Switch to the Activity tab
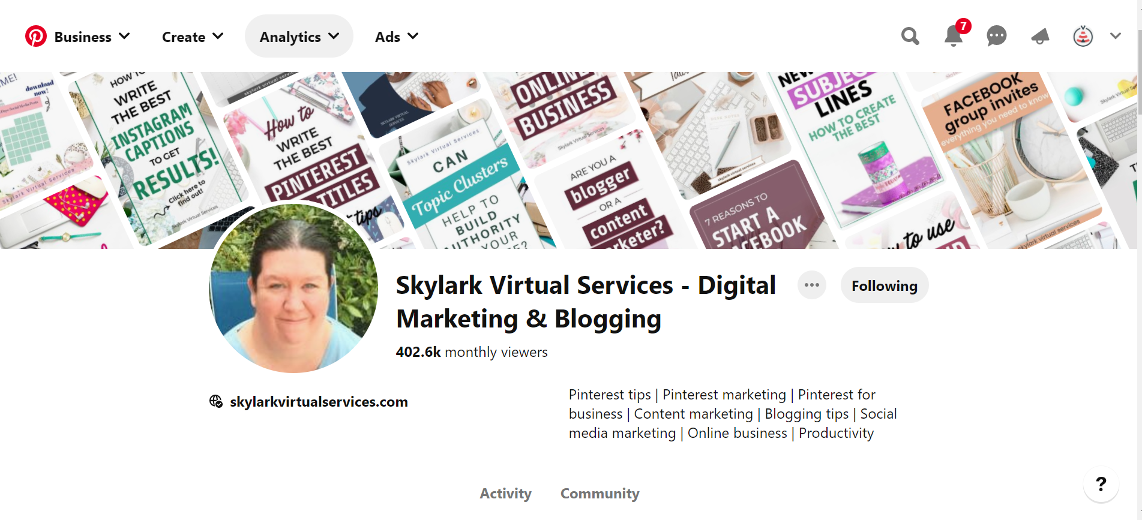The height and width of the screenshot is (520, 1142). pyautogui.click(x=506, y=494)
